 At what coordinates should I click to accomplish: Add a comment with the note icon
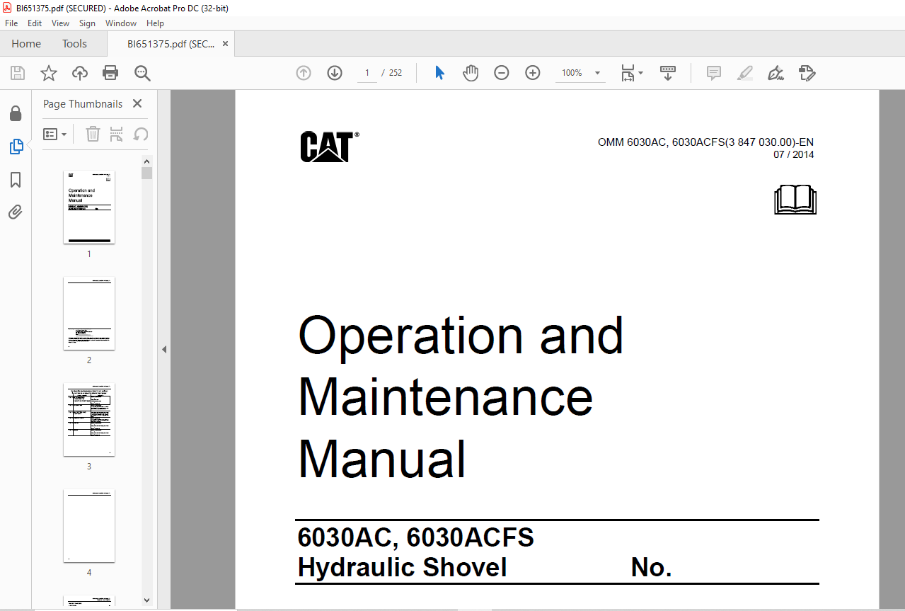click(714, 73)
